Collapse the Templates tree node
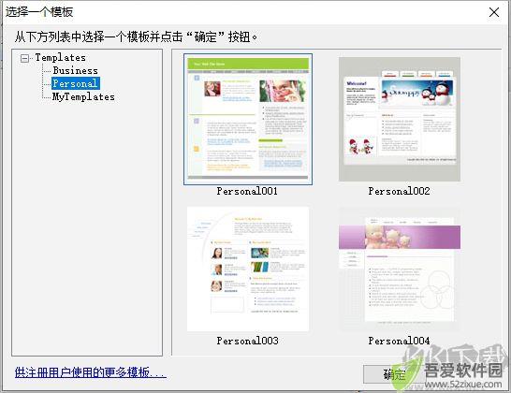The height and width of the screenshot is (393, 511). (24, 58)
